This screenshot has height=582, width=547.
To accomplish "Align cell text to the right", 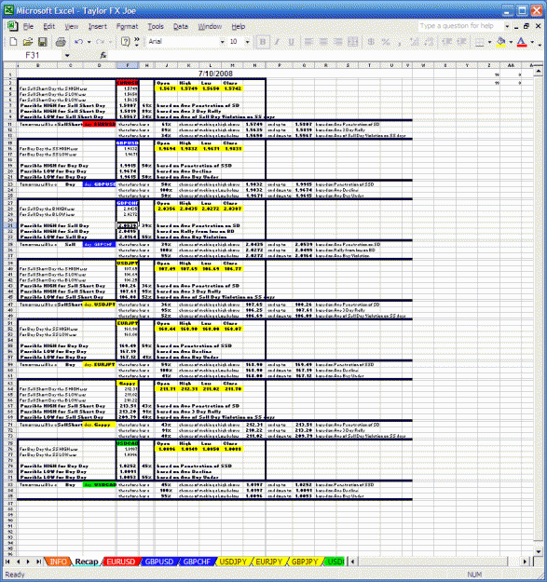I will (x=338, y=42).
